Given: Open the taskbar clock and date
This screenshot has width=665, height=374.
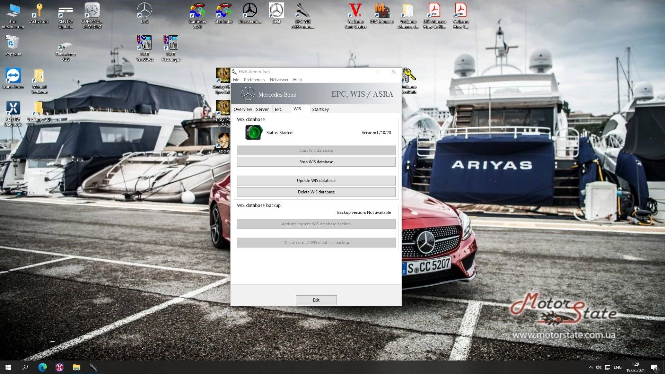Looking at the screenshot, I should coord(635,367).
